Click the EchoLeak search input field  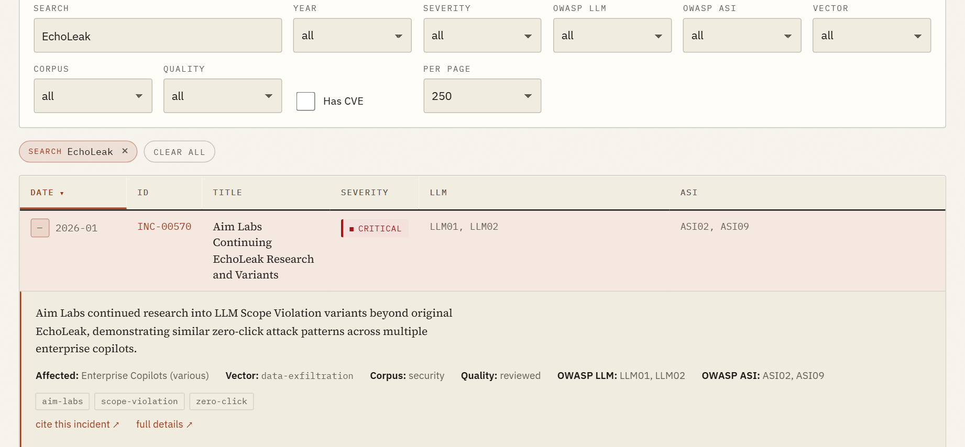(158, 36)
